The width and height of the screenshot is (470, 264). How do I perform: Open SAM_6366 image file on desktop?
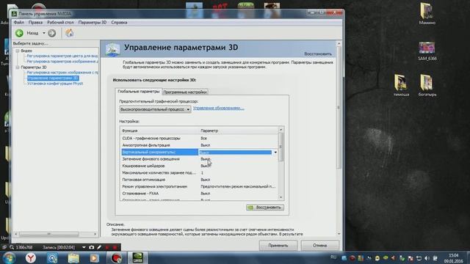point(427,51)
